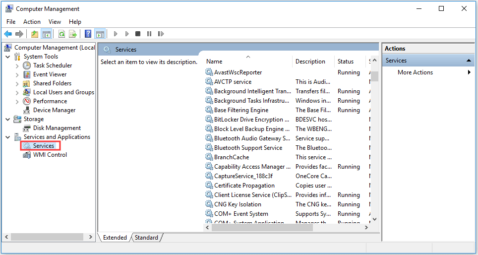Open the Help question mark icon

(88, 34)
